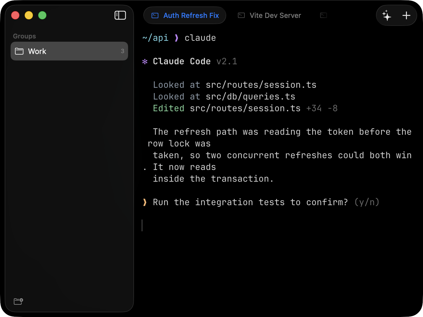
Task: Minimize the window with yellow button
Action: point(29,15)
